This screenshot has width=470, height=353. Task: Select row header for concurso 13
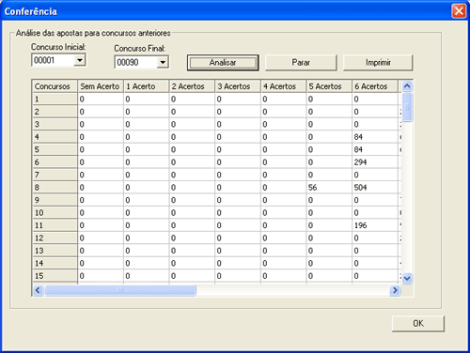point(55,251)
